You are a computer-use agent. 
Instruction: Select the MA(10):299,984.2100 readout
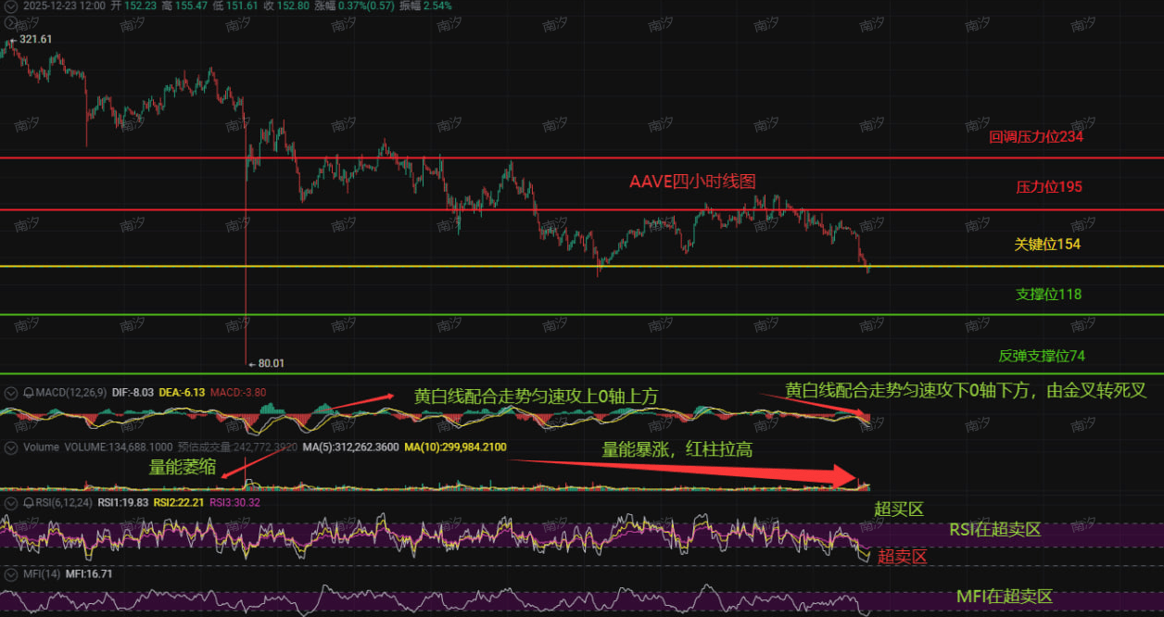455,447
